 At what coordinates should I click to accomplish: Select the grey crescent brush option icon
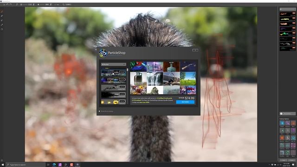pyautogui.click(x=282, y=131)
